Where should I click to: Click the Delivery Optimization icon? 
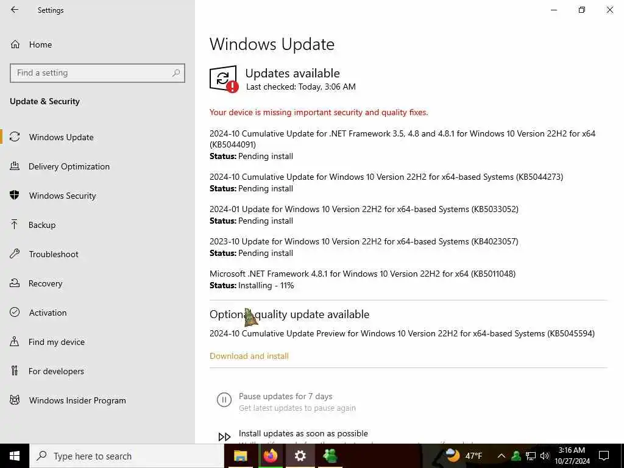[15, 166]
